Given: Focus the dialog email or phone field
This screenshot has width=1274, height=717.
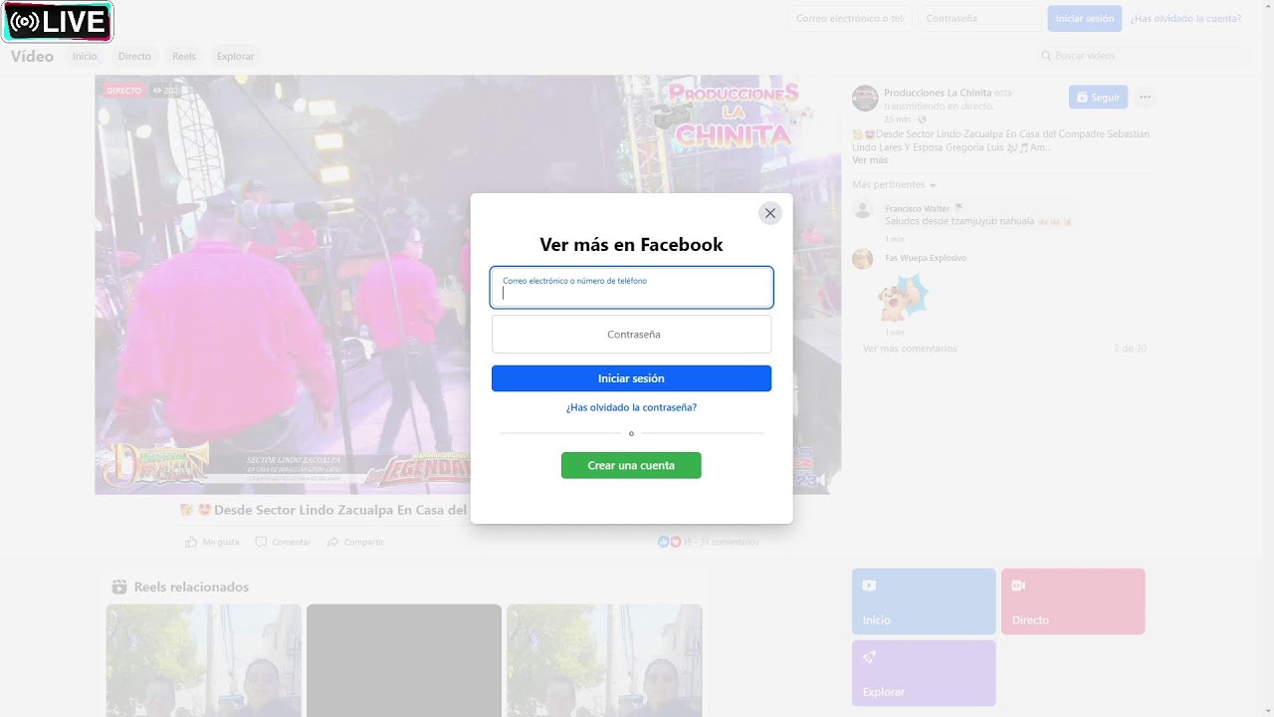Looking at the screenshot, I should (x=631, y=288).
